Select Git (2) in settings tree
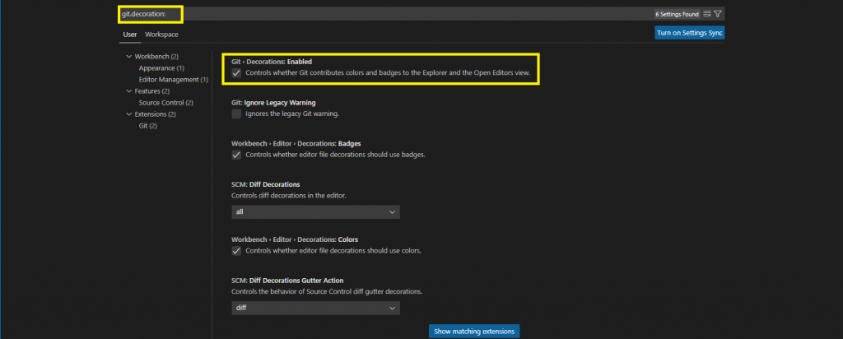Screen dimensions: 843x339 (148, 126)
